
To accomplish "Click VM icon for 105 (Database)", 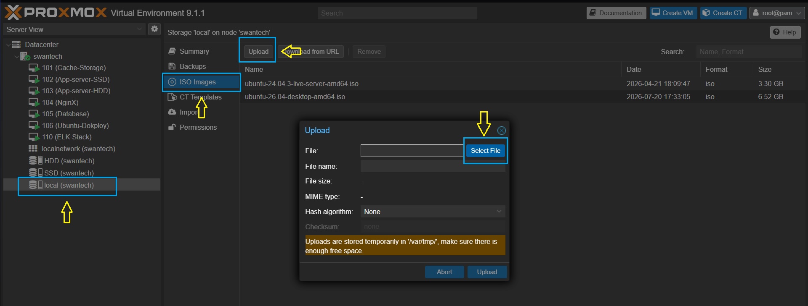I will (34, 114).
